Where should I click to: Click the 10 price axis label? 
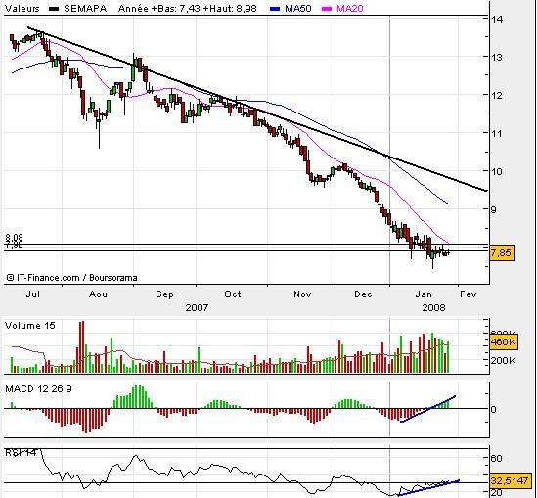[497, 171]
